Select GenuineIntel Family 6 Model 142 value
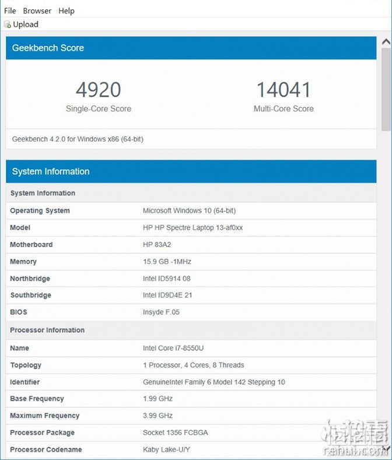The width and height of the screenshot is (392, 460). click(214, 382)
